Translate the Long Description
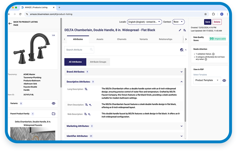Screen dimensions: 237x151 (86, 89)
